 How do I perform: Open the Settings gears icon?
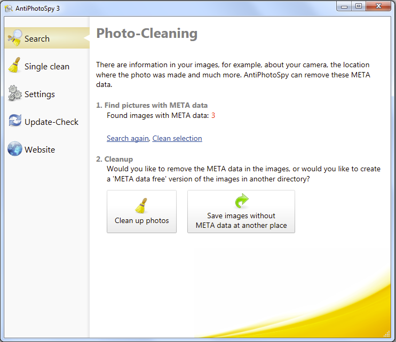coord(15,93)
